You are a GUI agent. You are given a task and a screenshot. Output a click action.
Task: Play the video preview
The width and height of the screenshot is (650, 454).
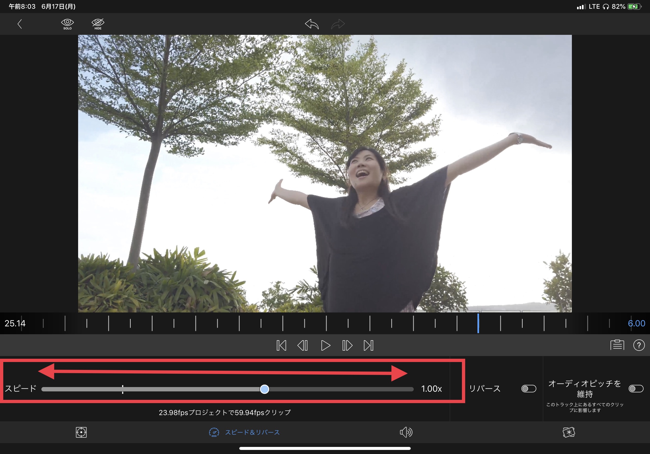coord(326,345)
